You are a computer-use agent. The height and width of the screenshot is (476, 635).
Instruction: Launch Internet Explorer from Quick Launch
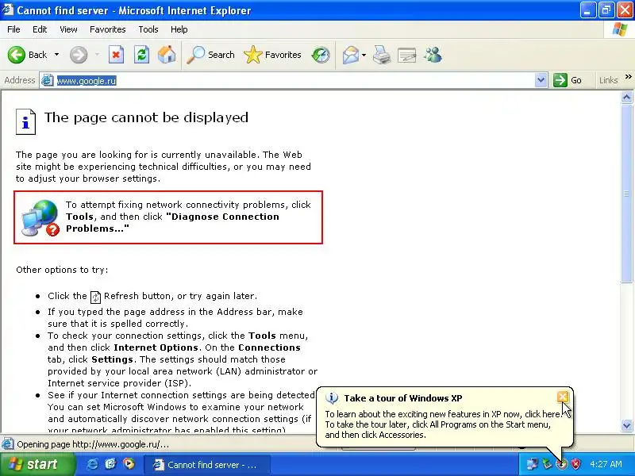(x=92, y=464)
